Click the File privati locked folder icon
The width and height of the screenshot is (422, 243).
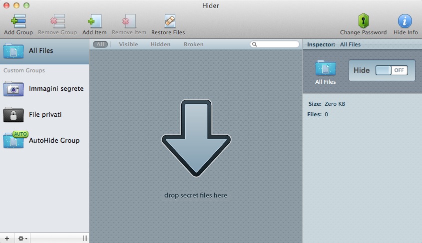click(x=13, y=115)
